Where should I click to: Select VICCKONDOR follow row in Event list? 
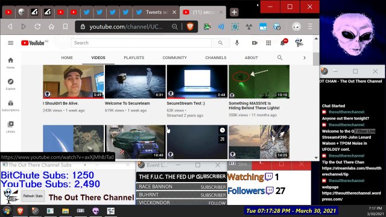(182, 203)
